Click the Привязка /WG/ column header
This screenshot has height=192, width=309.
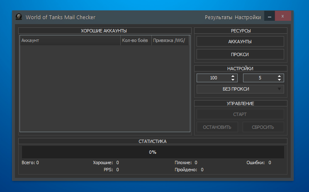[170, 41]
